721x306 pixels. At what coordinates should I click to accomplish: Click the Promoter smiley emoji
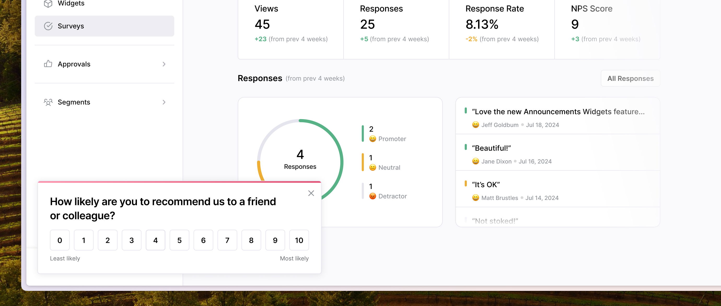tap(373, 139)
